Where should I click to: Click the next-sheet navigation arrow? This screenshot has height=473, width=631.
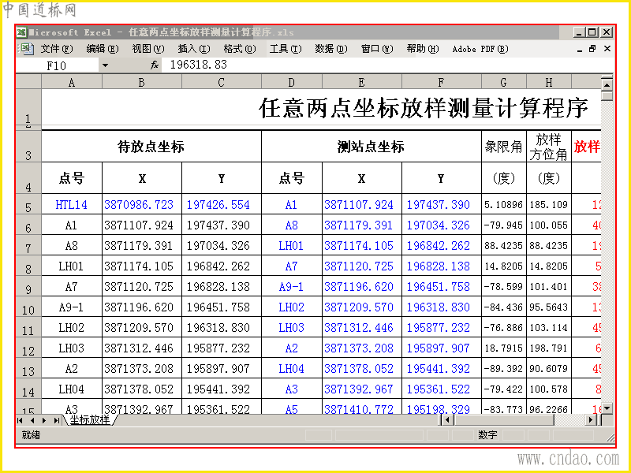[43, 421]
